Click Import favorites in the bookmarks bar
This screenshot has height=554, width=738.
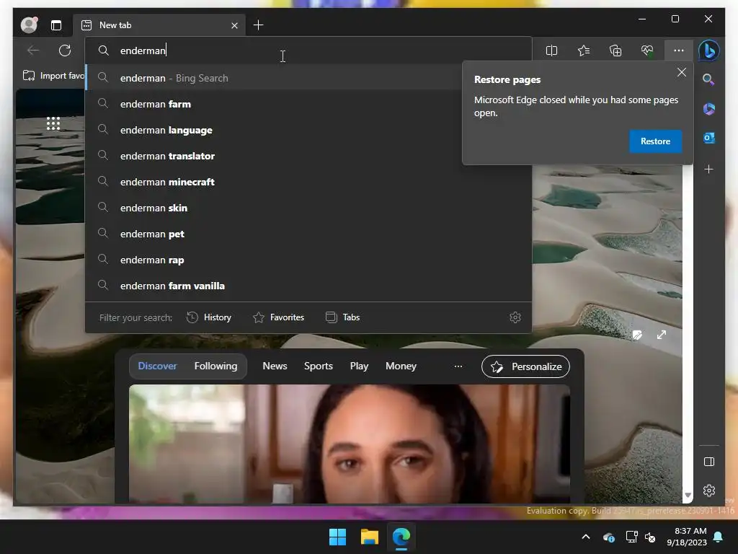[54, 76]
